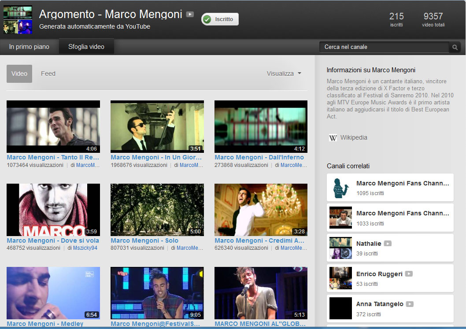Click the Cerca nel canale search field

point(384,47)
